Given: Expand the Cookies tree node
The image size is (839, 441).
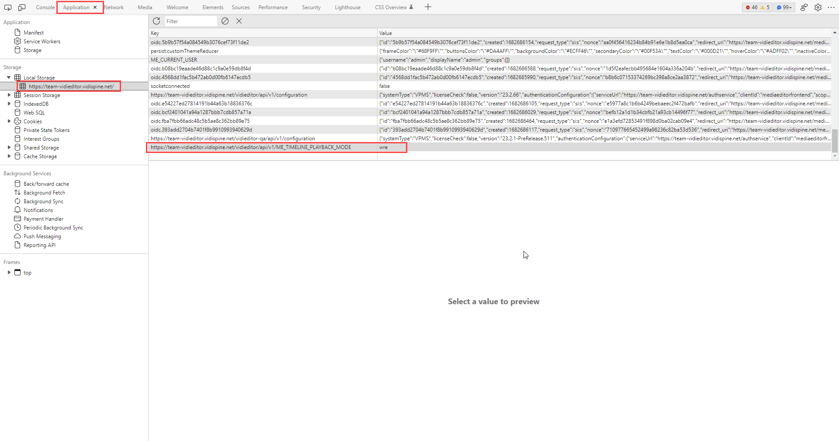Looking at the screenshot, I should tap(9, 121).
